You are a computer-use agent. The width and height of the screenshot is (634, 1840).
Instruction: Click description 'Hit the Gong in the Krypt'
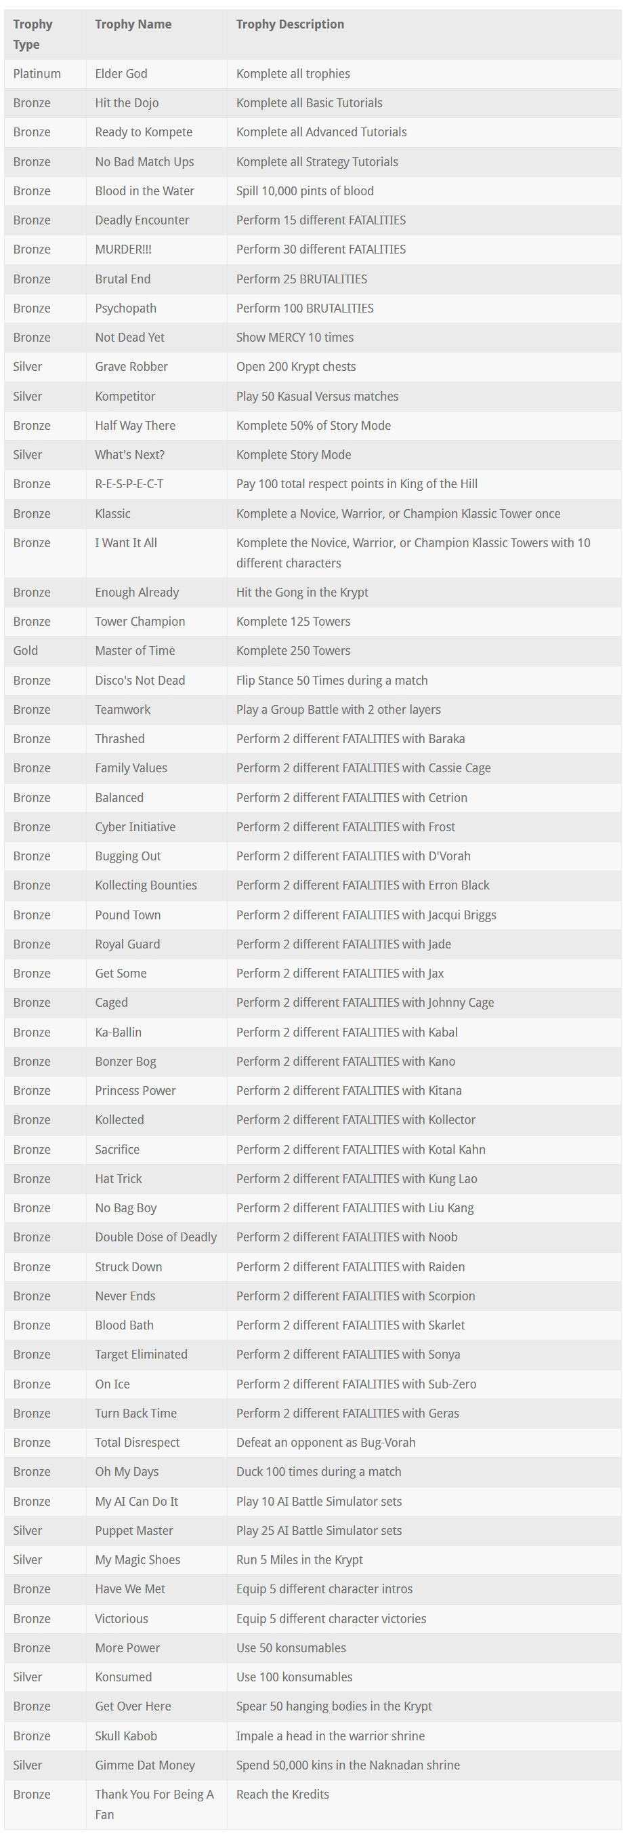click(302, 592)
